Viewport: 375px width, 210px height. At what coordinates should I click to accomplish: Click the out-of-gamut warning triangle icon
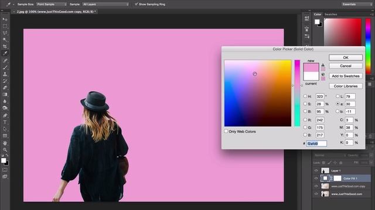pyautogui.click(x=323, y=65)
